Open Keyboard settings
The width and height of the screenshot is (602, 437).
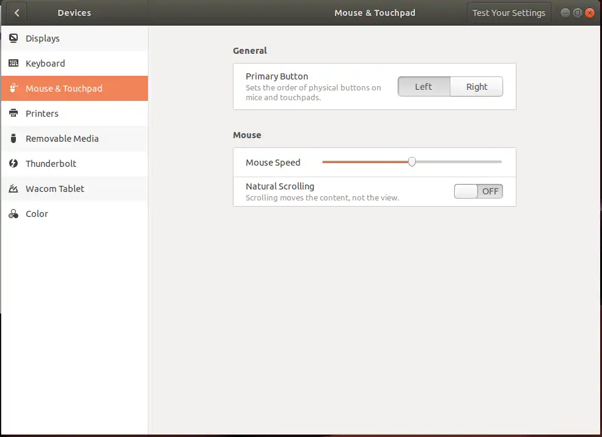(x=75, y=64)
